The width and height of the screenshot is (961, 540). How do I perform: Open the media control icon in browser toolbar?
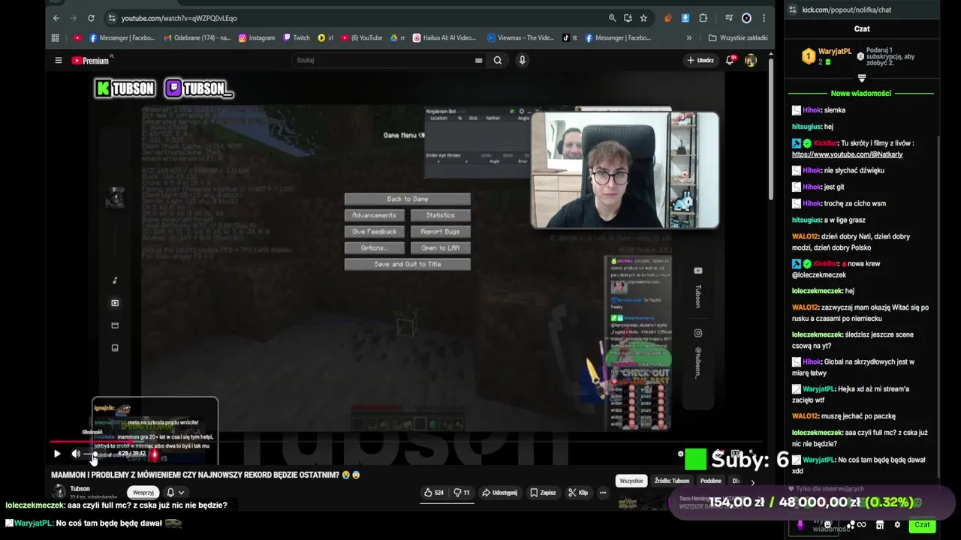pos(728,18)
